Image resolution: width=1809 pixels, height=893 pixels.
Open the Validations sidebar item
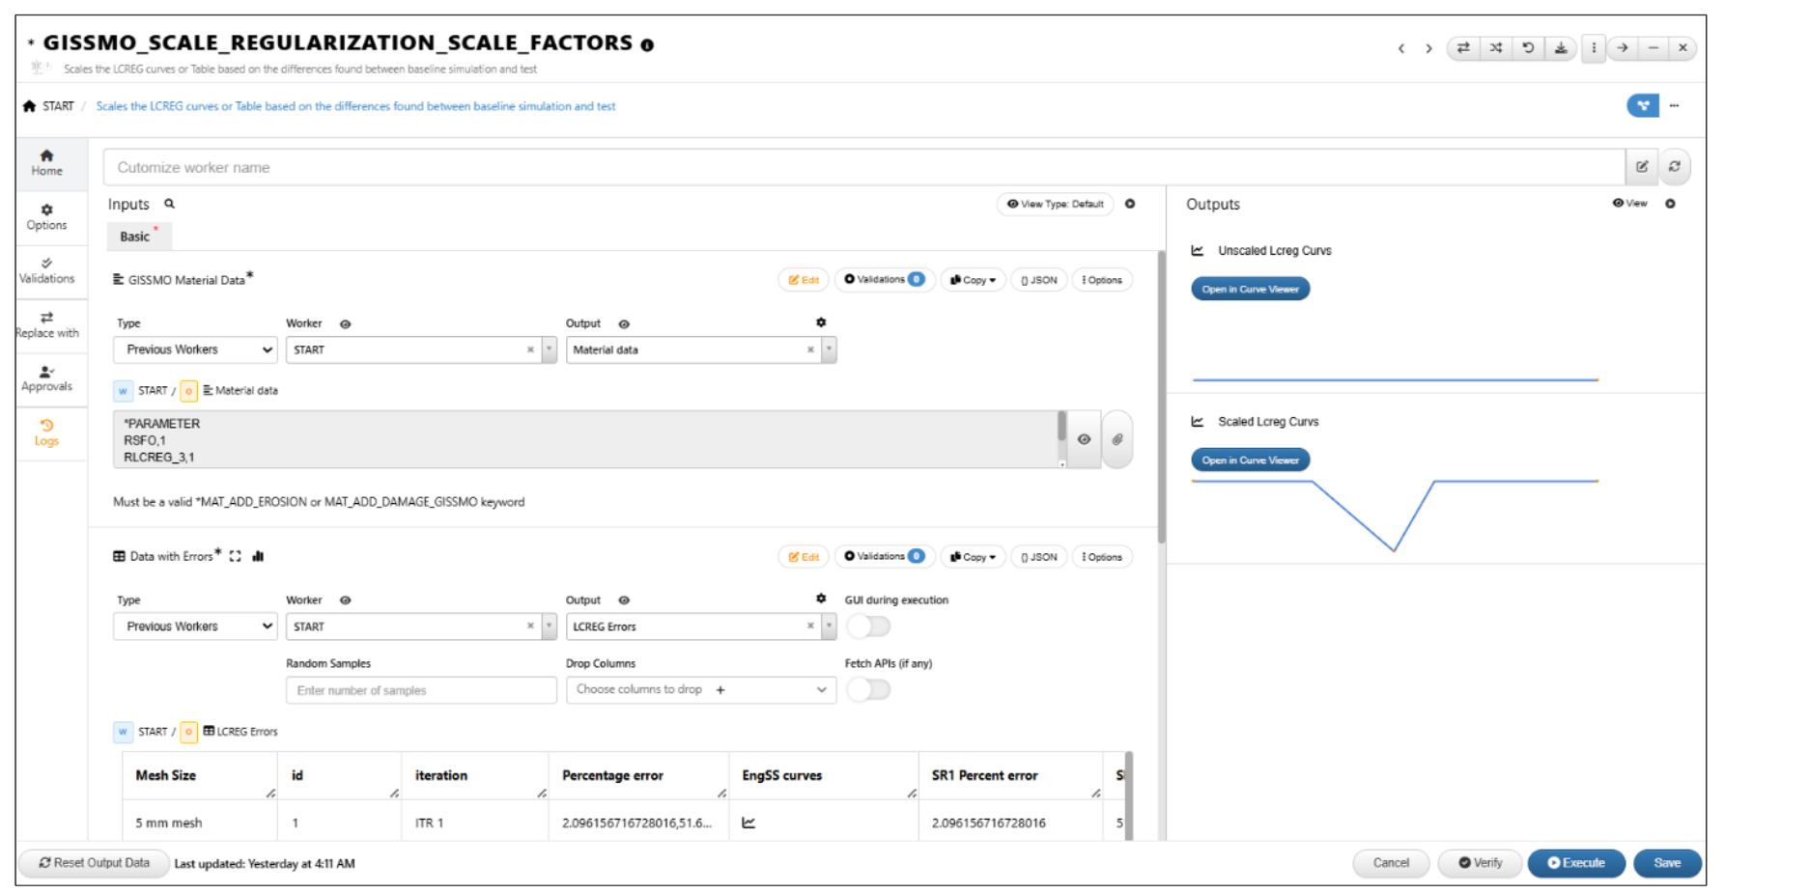coord(46,270)
